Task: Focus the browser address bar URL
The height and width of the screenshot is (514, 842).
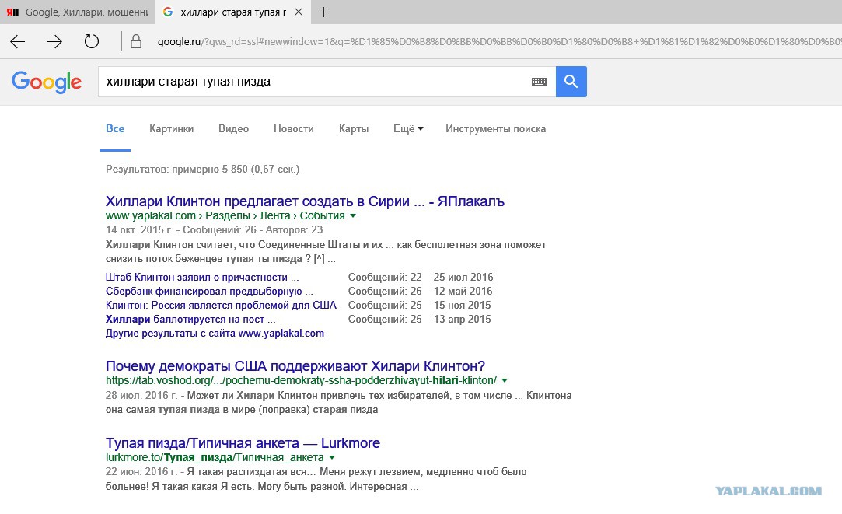Action: (x=499, y=41)
